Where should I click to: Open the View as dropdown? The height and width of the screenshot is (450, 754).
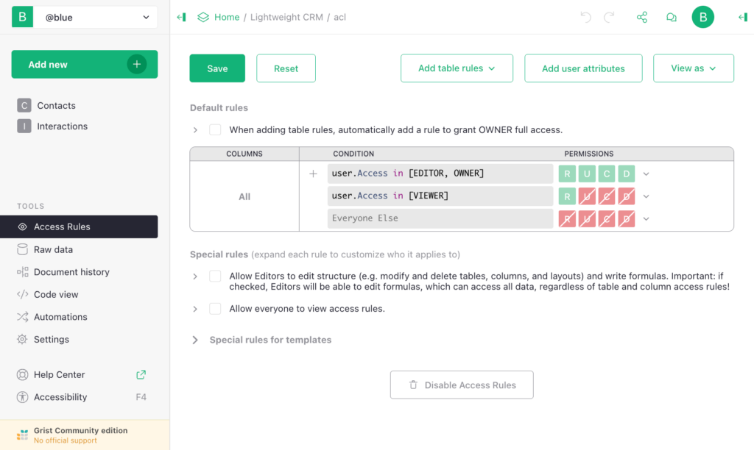(693, 68)
